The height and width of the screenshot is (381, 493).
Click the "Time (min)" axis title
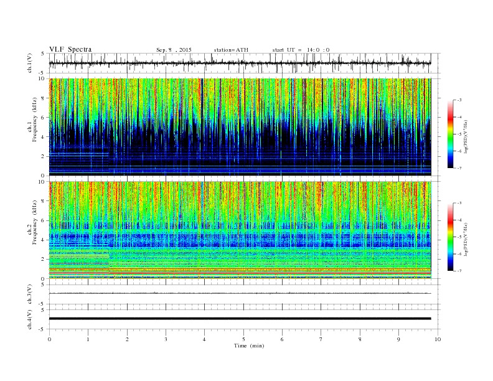tap(249, 346)
